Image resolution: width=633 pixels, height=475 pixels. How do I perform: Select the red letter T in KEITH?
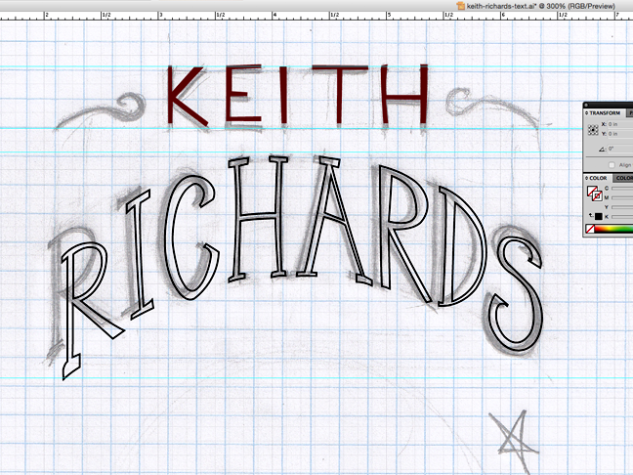[340, 95]
